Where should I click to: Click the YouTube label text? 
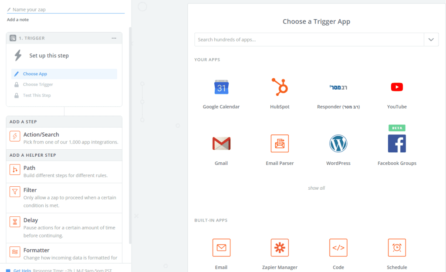[x=397, y=107]
